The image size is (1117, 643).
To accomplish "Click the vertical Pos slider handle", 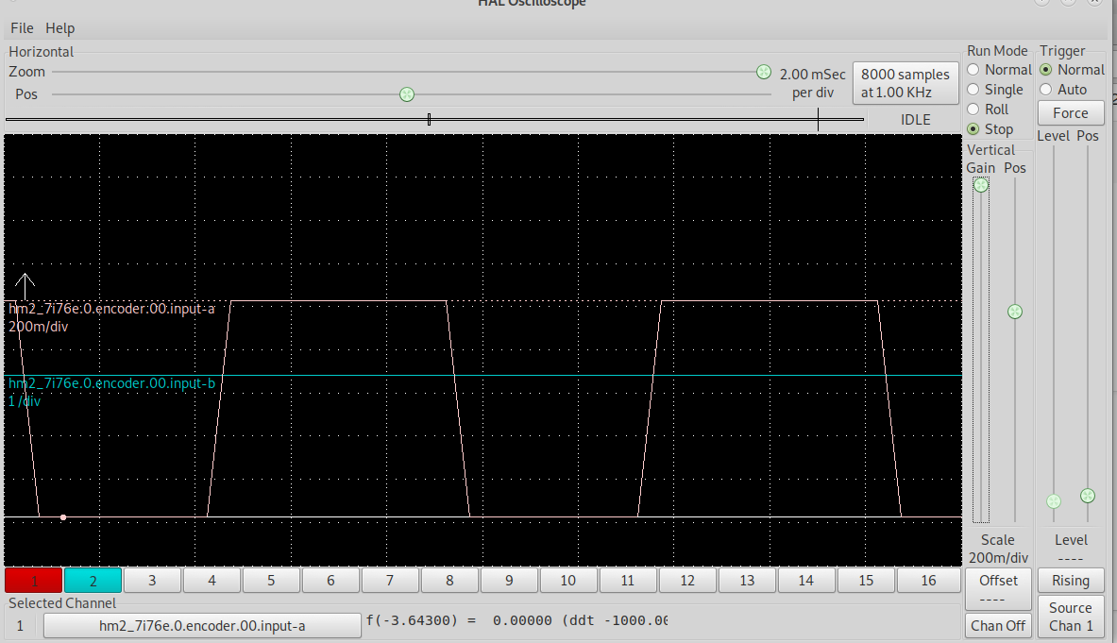I will click(x=1015, y=312).
